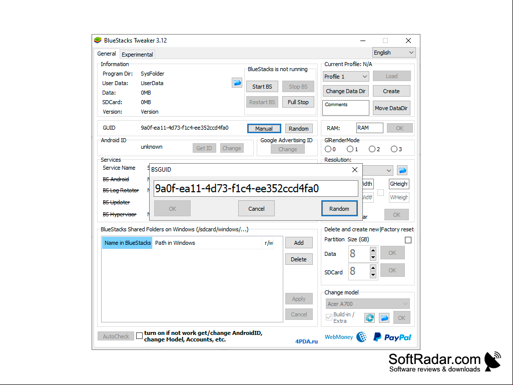
Task: Click the BlueStacks Tweaker title bar logo
Action: (98, 40)
